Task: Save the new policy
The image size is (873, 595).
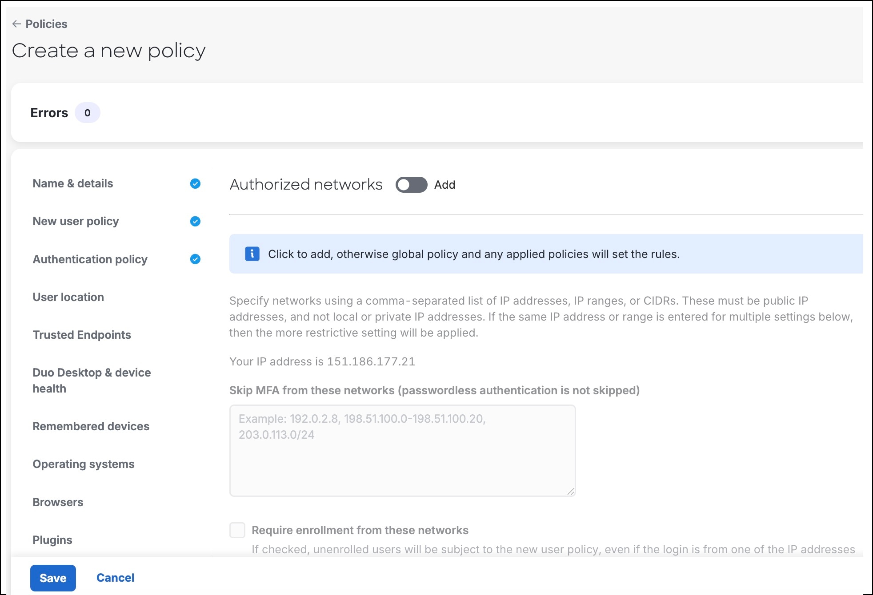Action: (53, 578)
